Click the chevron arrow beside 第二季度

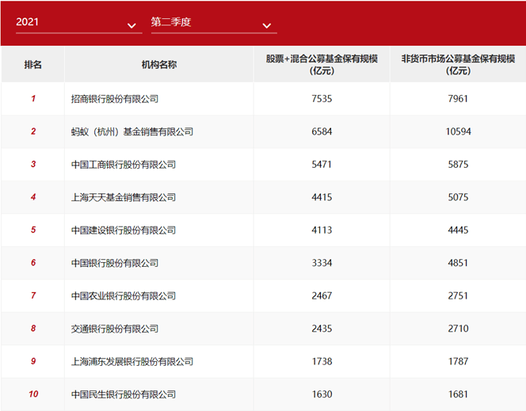(x=266, y=26)
